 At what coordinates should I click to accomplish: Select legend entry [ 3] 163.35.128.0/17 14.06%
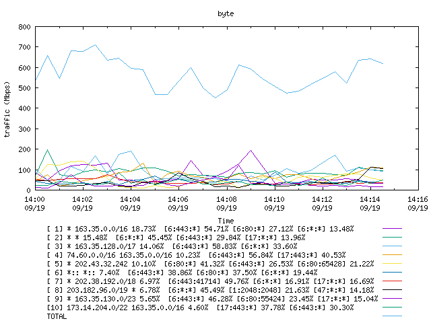click(172, 246)
